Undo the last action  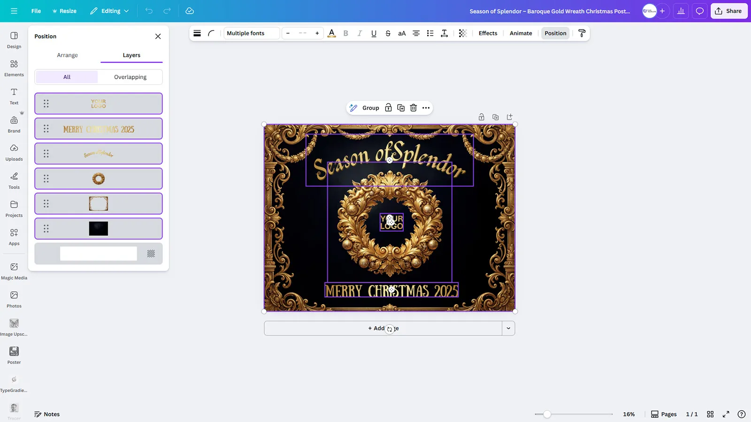[x=149, y=10]
